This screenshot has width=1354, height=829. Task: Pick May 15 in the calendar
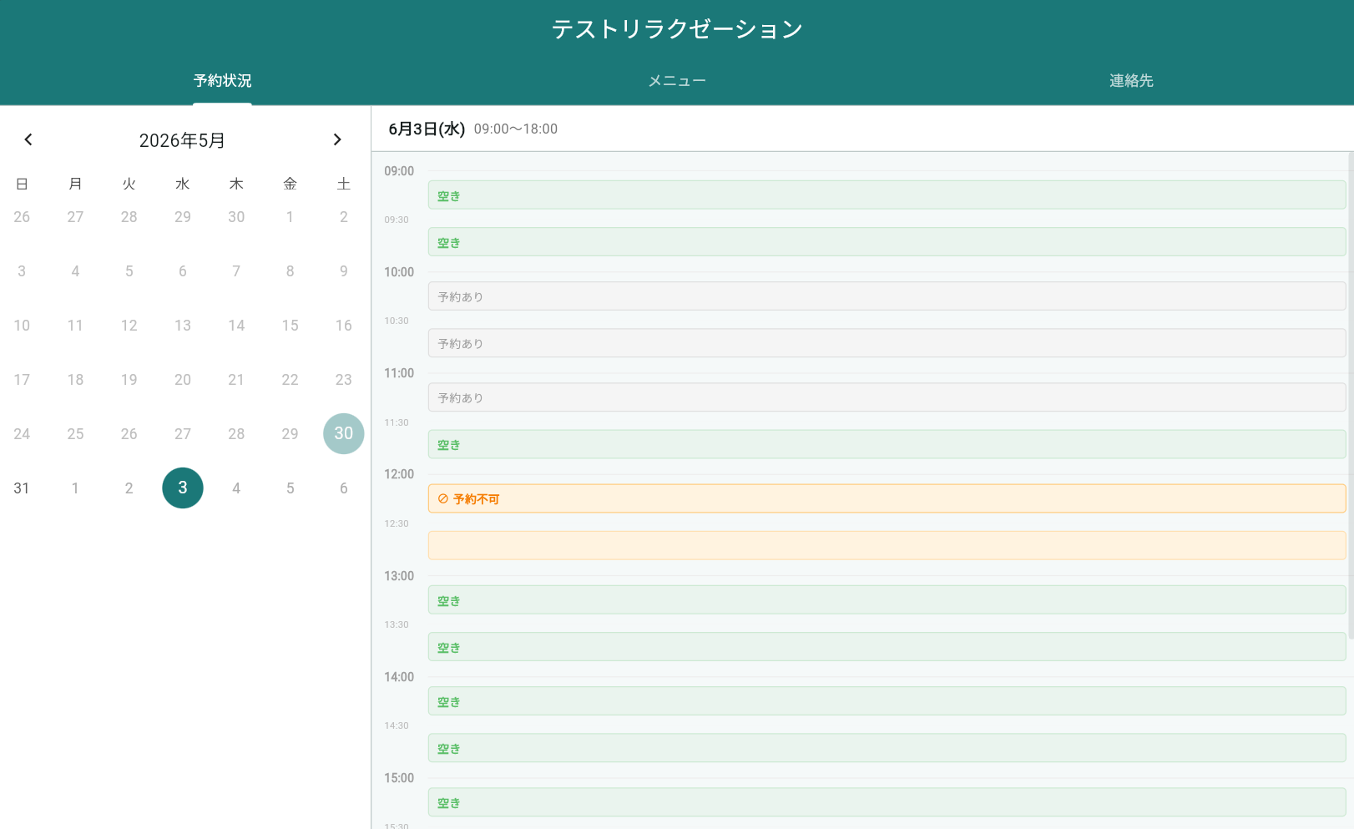[290, 326]
